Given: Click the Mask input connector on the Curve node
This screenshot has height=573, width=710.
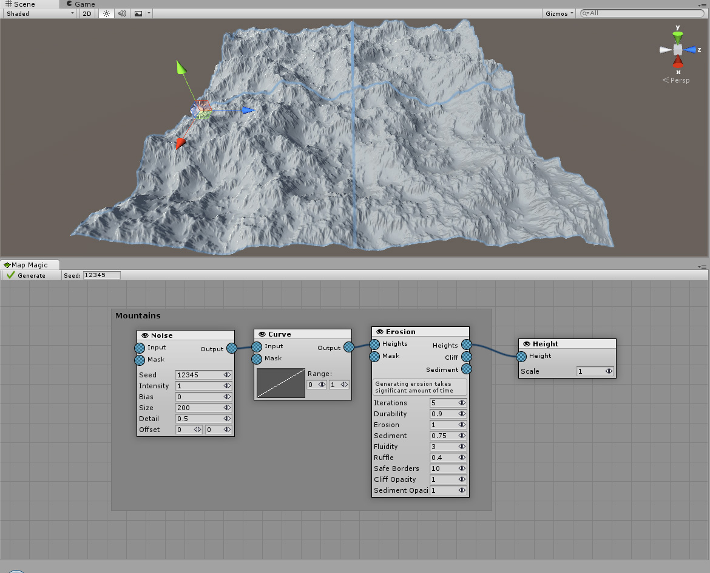Looking at the screenshot, I should [256, 358].
